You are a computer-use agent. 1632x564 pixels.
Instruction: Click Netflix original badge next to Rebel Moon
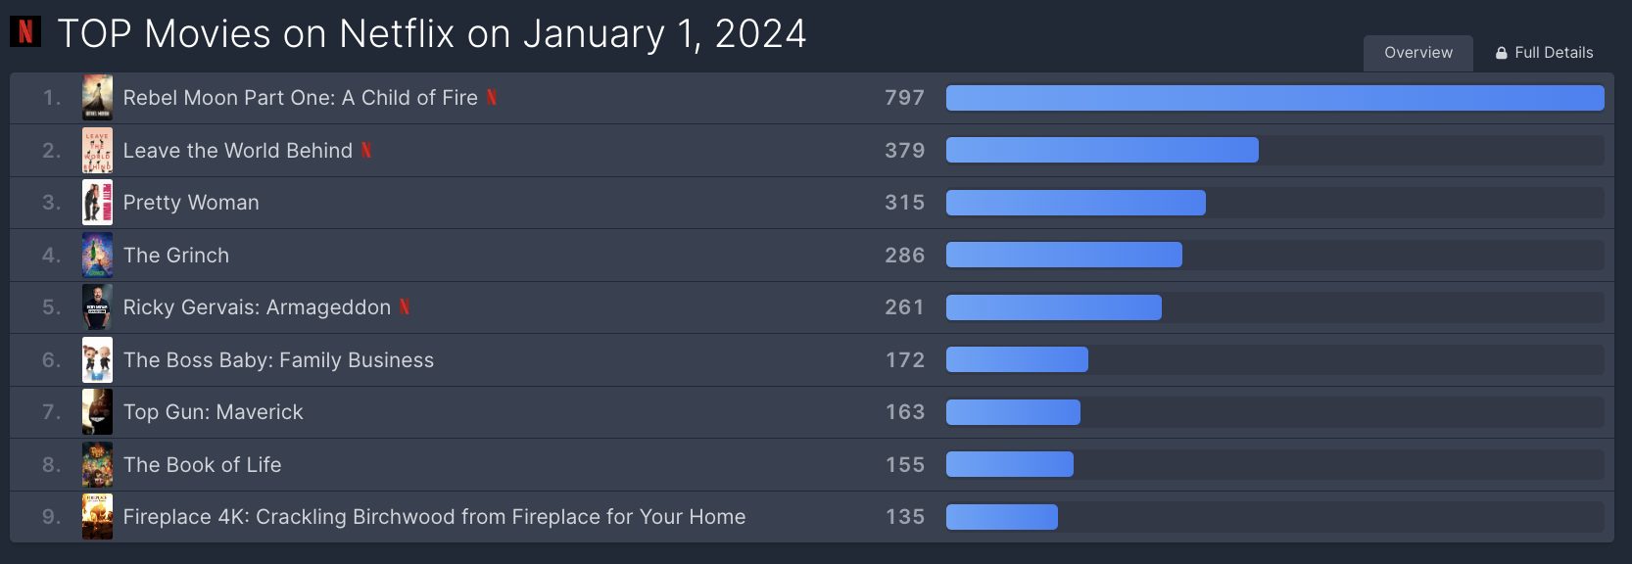pyautogui.click(x=492, y=97)
